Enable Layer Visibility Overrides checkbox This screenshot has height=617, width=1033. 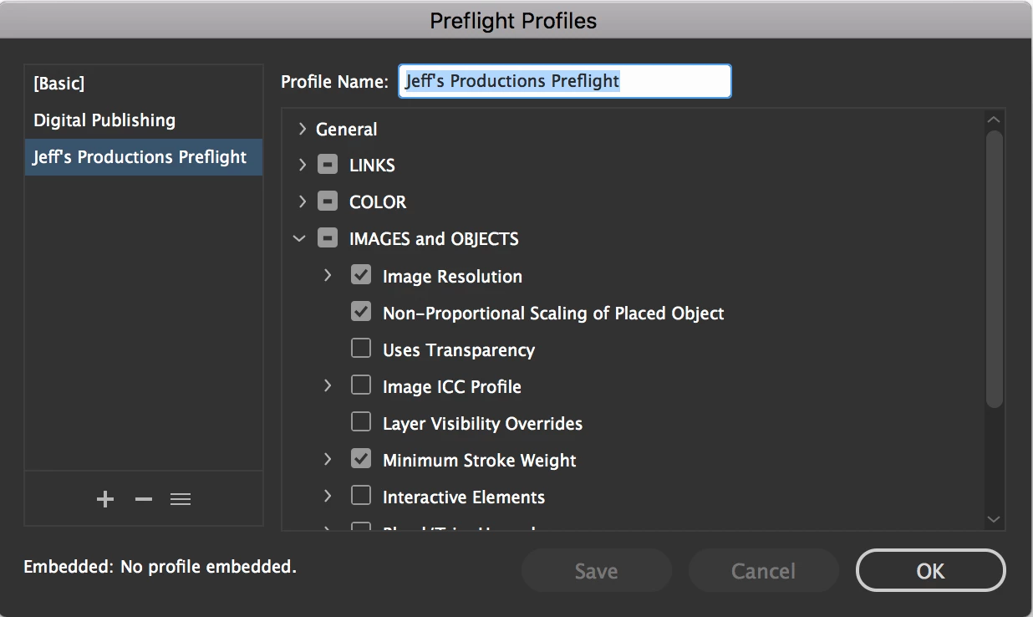[x=361, y=422]
